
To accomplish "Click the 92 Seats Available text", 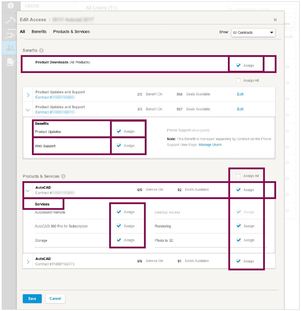I will [193, 190].
